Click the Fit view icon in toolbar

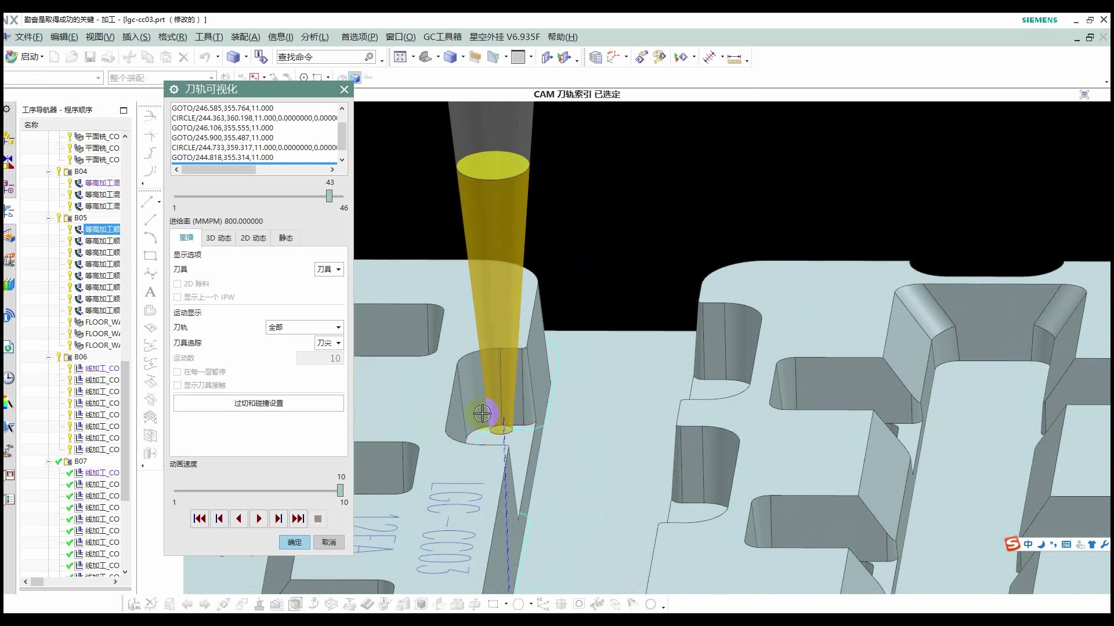pyautogui.click(x=400, y=57)
